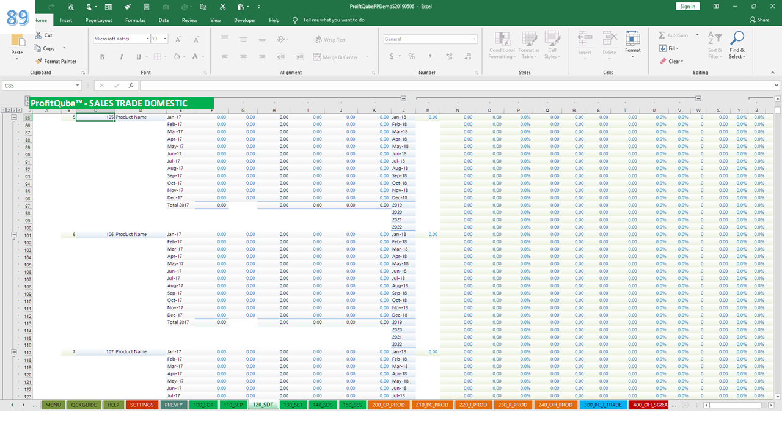Click the Increase Decimal icon
Viewport: 782px width, 440px height.
449,56
